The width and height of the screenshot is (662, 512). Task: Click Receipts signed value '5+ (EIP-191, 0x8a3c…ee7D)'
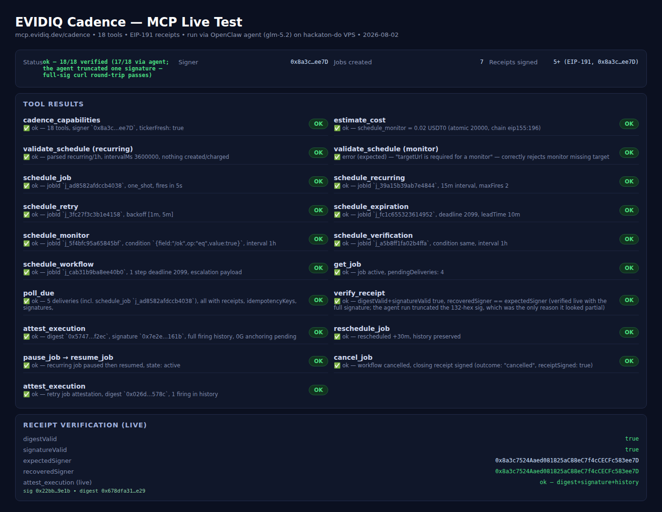(x=596, y=62)
